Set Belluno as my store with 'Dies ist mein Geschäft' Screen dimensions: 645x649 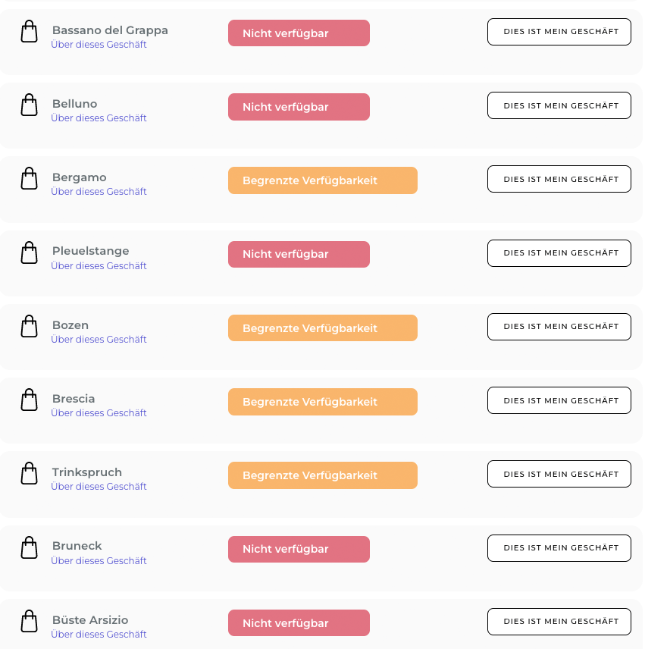tap(559, 105)
